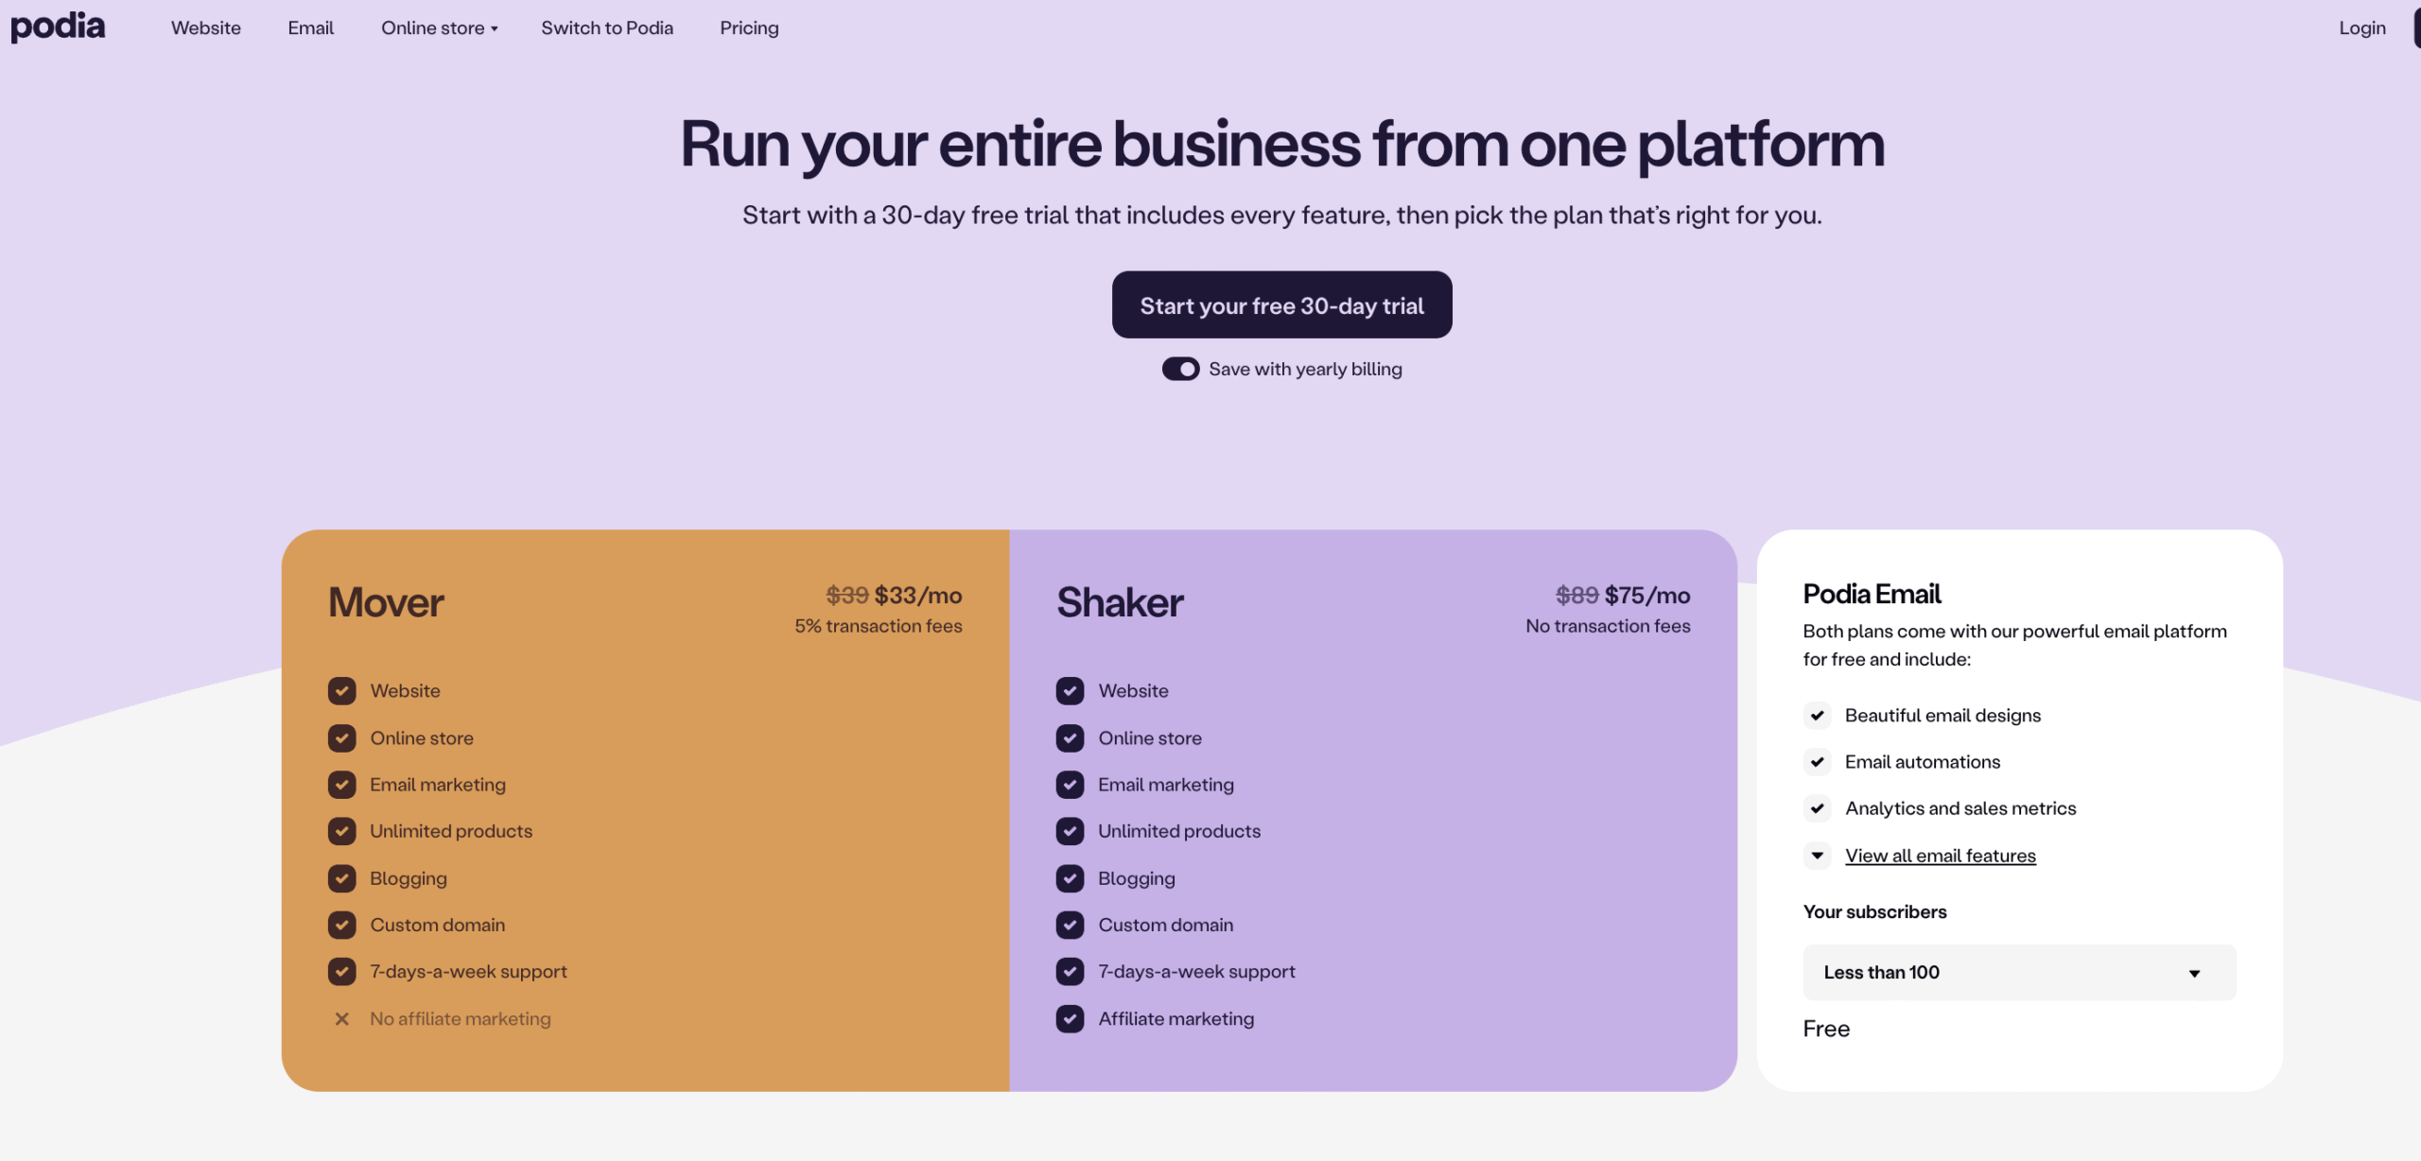2421x1161 pixels.
Task: Click the Beautiful email designs checkmark icon
Action: (x=1817, y=716)
